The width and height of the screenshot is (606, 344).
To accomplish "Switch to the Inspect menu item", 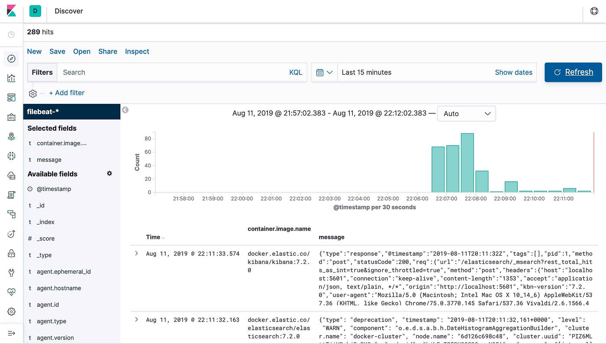I will click(x=137, y=51).
